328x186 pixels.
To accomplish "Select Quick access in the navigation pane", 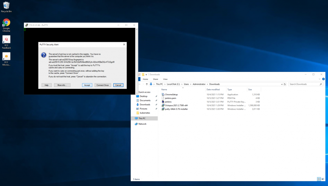I will [144, 92].
